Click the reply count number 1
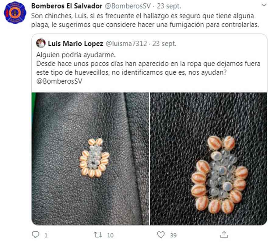The height and width of the screenshot is (242, 274). (46, 235)
